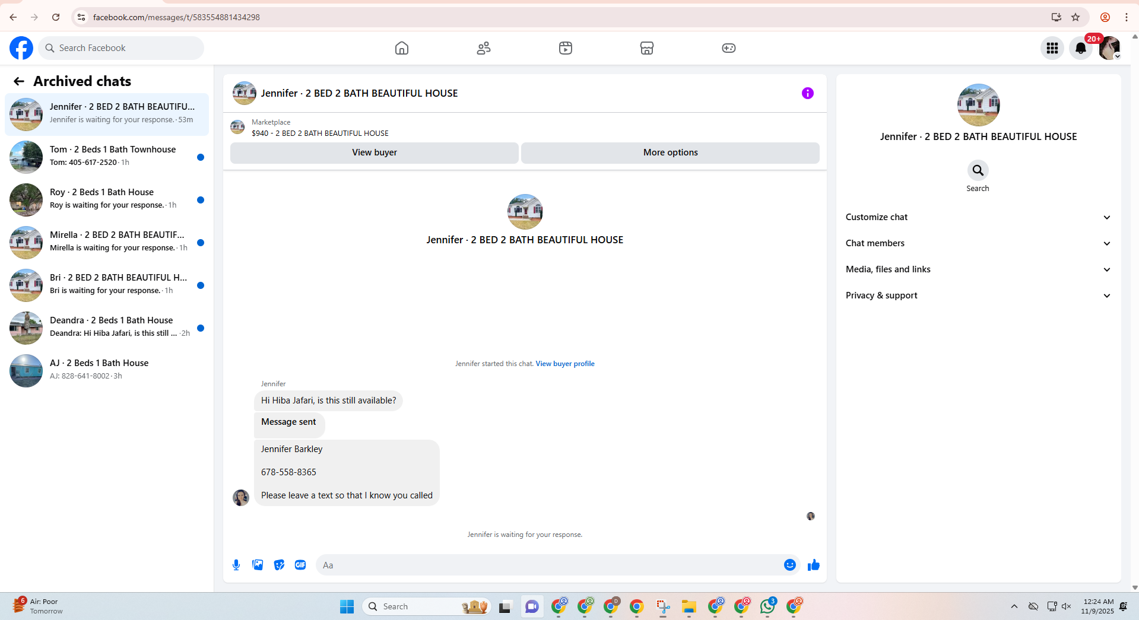This screenshot has height=620, width=1139.
Task: Go to the Home feed icon
Action: (402, 48)
